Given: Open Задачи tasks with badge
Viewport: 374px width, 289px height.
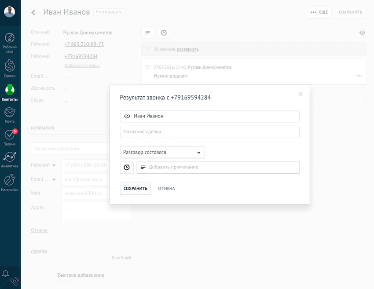Looking at the screenshot, I should [x=10, y=136].
